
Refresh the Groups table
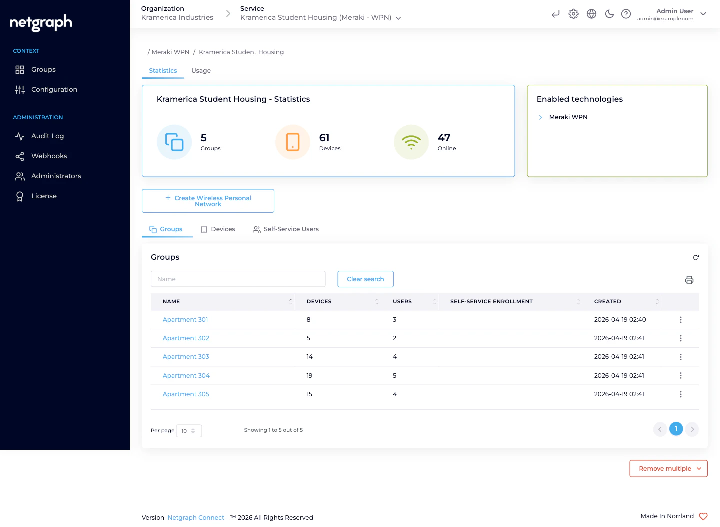pyautogui.click(x=696, y=257)
